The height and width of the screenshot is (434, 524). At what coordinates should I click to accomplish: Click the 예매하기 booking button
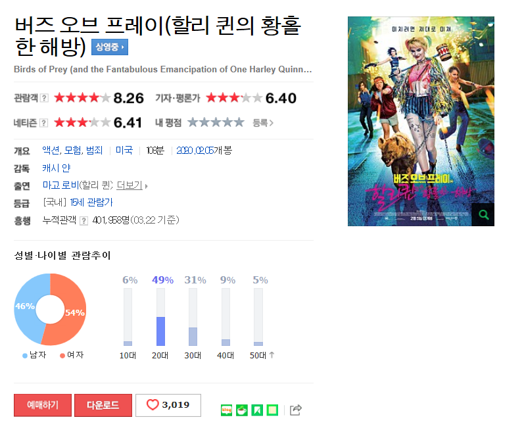[43, 405]
